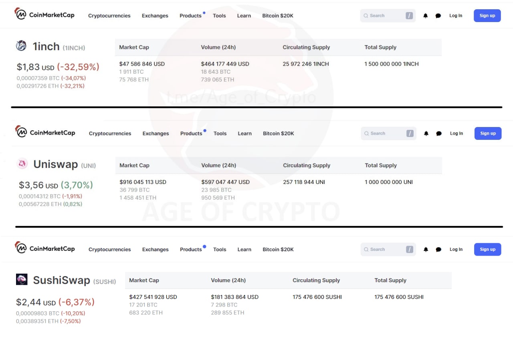This screenshot has height=343, width=513.
Task: Click market cap value $427 541 928 USD
Action: pyautogui.click(x=153, y=297)
